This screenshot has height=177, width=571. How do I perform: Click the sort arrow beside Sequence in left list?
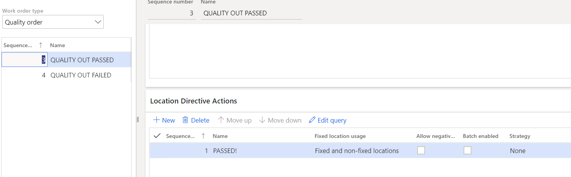(41, 45)
